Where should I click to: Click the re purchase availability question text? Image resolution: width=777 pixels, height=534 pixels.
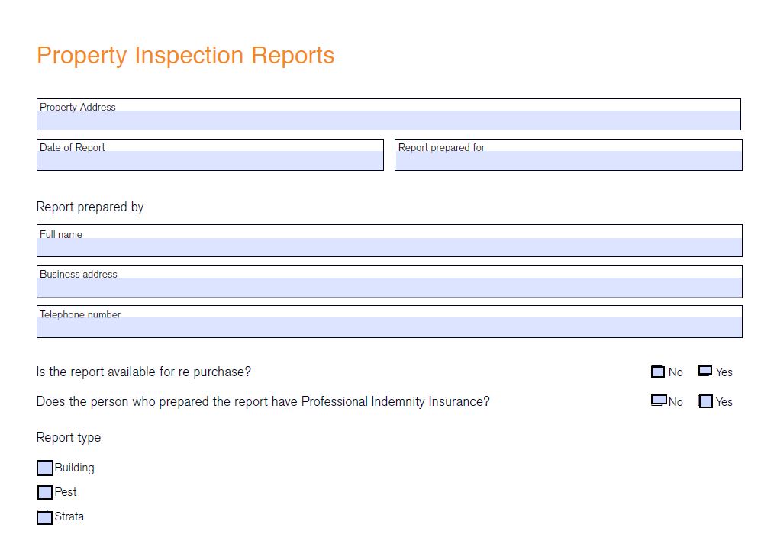(x=143, y=372)
